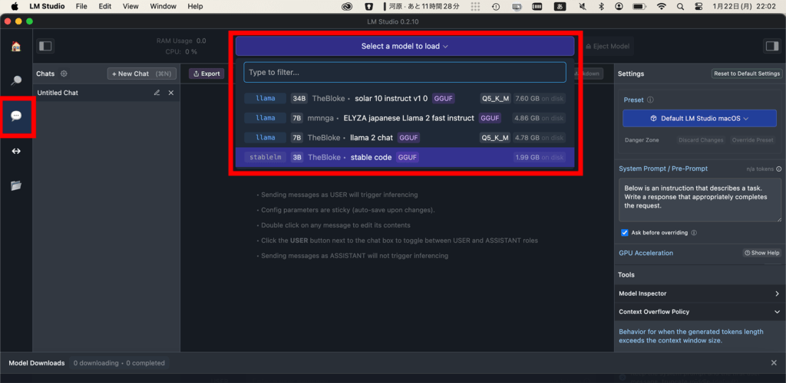Open the Default LM Studio macOS preset dropdown
This screenshot has height=383, width=786.
(698, 119)
